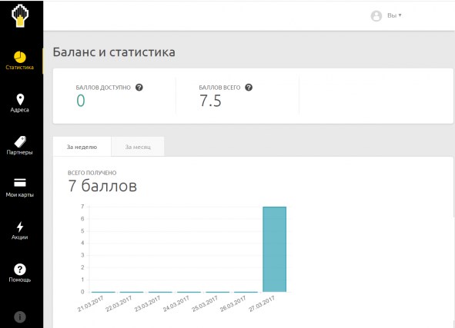Show help for Баллов доступно

coord(139,87)
